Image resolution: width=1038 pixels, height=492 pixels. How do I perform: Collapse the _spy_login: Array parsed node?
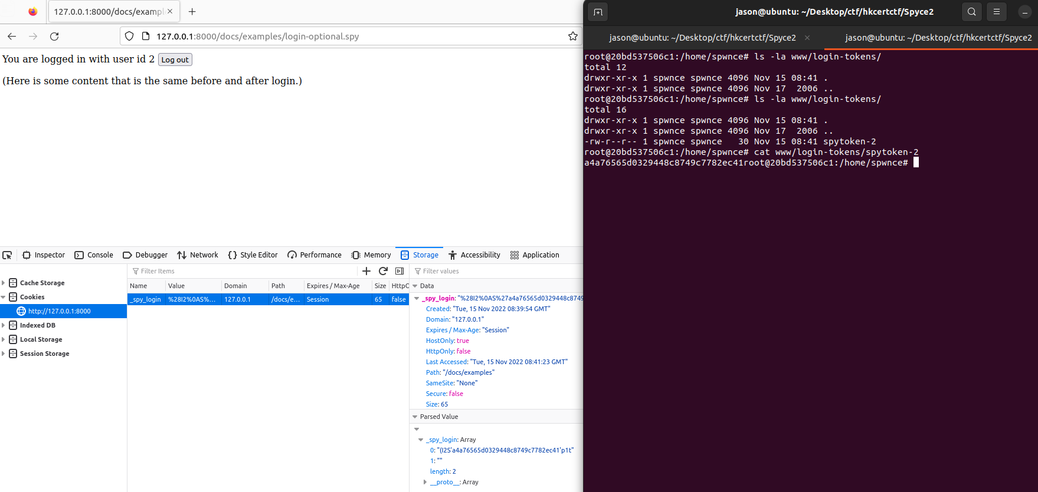[421, 440]
